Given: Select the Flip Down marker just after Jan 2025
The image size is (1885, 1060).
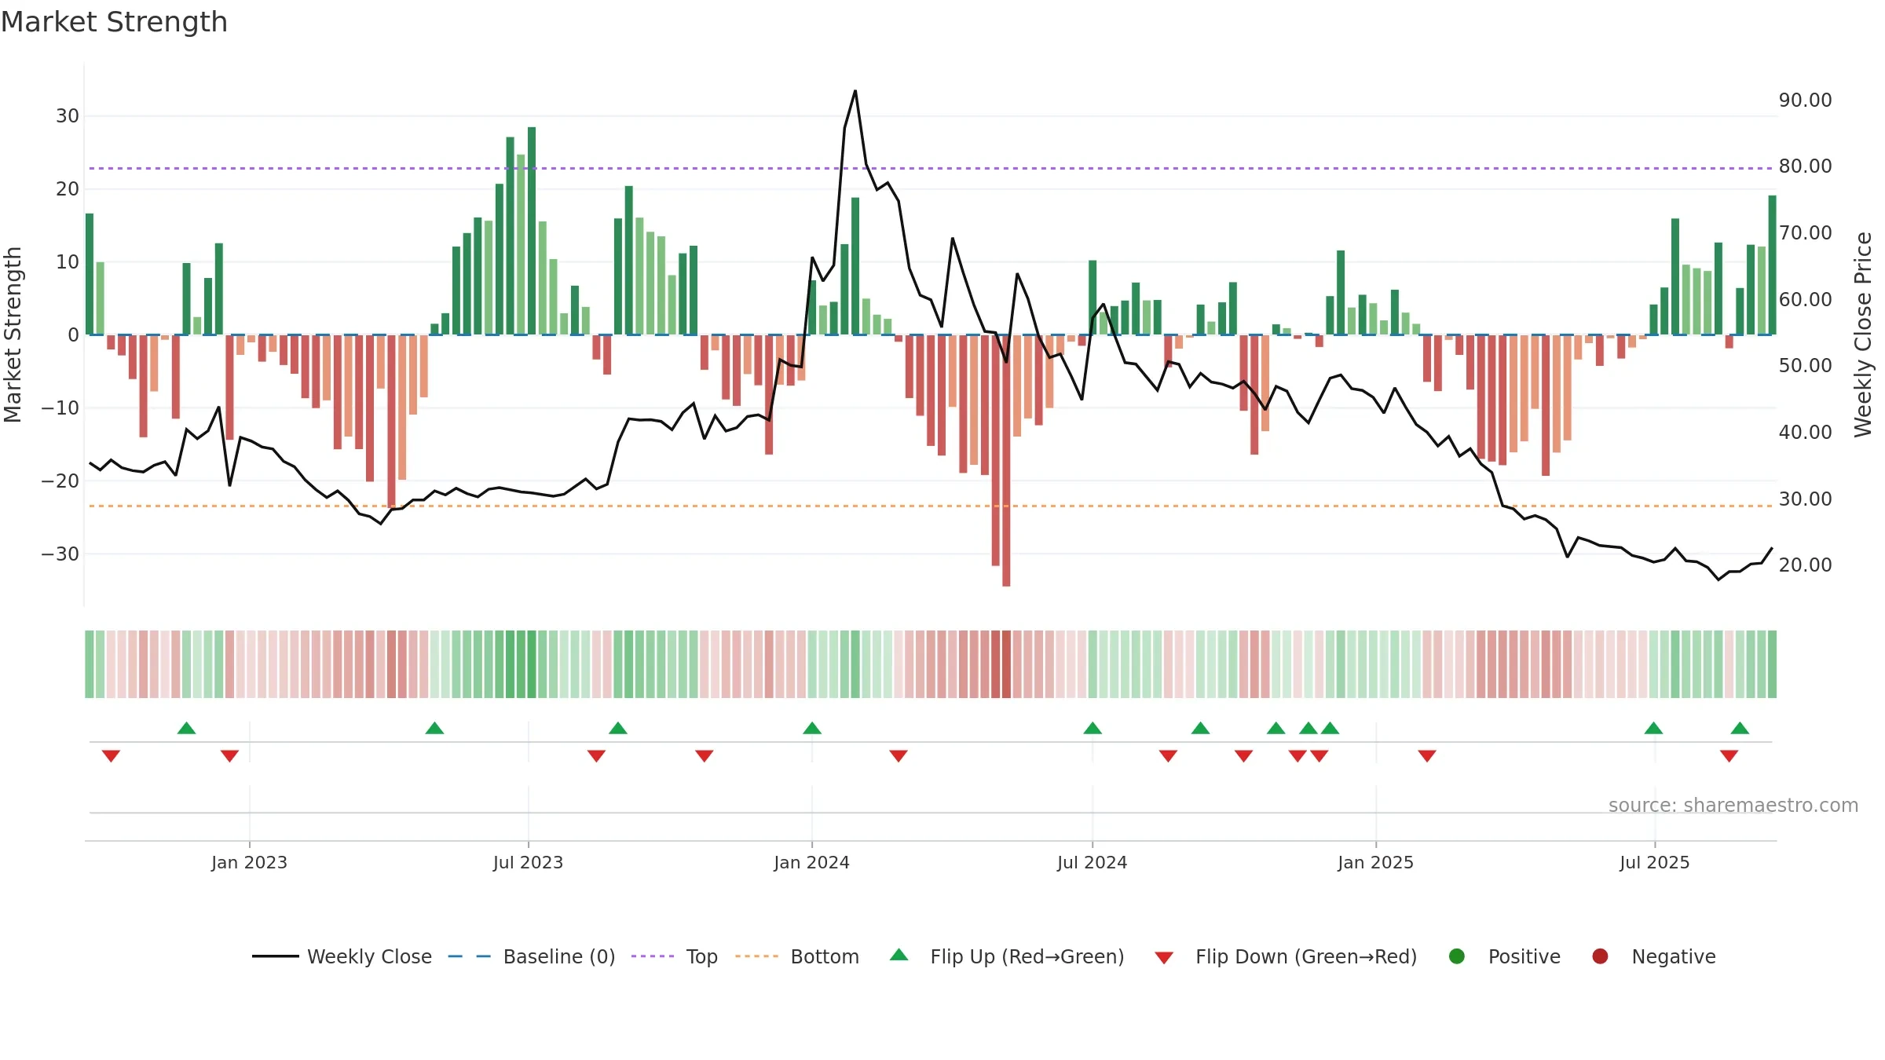Looking at the screenshot, I should click(1427, 755).
